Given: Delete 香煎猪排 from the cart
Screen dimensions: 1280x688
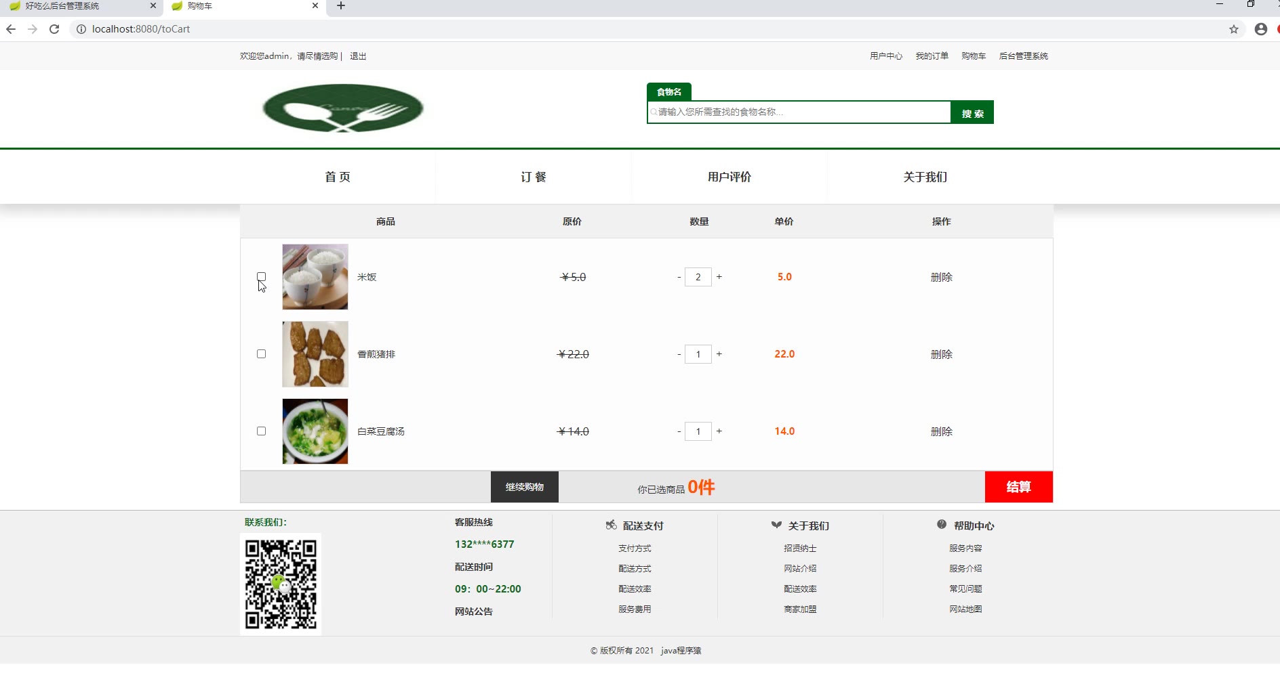Looking at the screenshot, I should pos(942,354).
